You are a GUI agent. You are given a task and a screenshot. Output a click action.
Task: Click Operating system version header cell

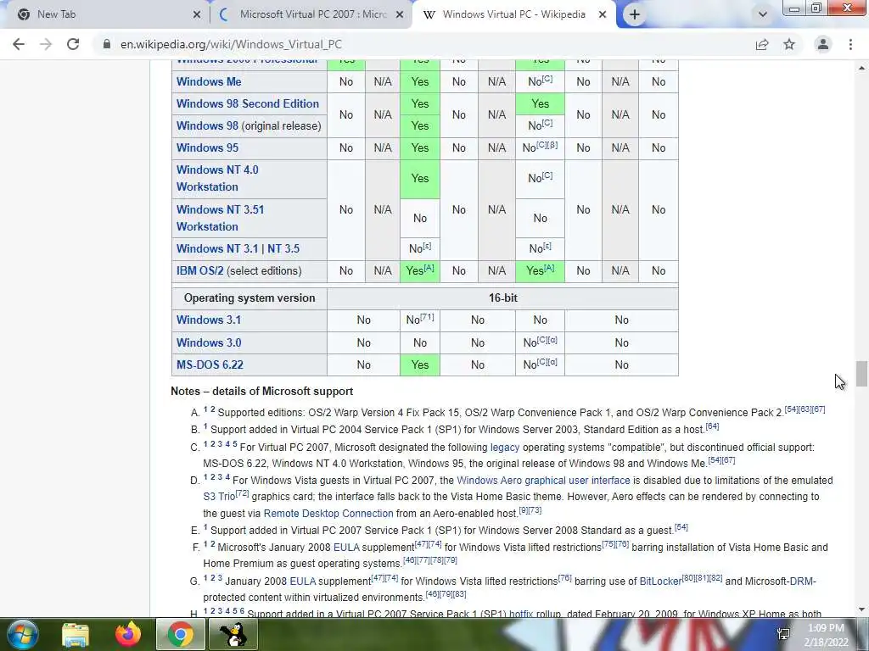tap(249, 298)
